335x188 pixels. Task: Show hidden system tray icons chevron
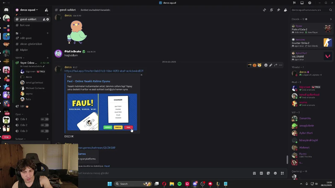coord(301,184)
